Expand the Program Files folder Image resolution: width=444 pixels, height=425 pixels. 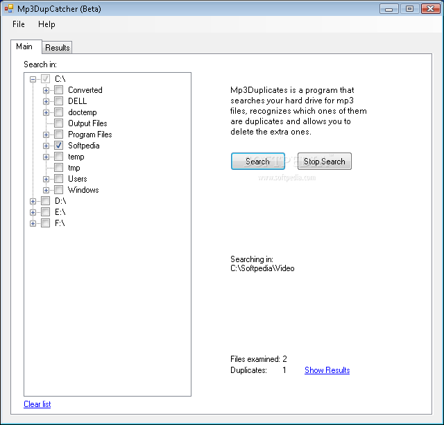click(x=46, y=135)
